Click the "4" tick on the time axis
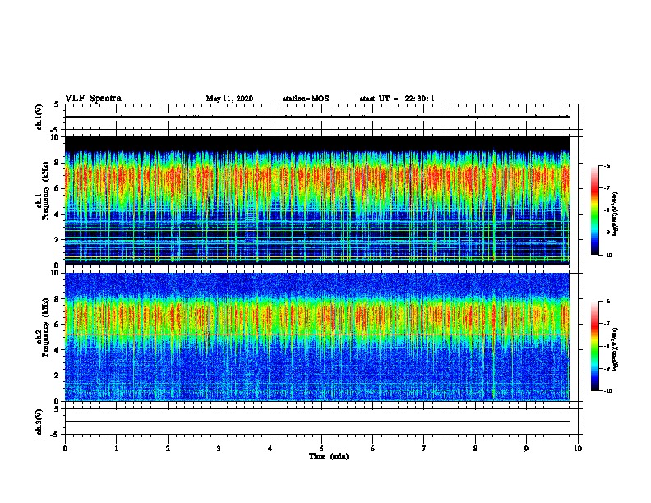This screenshot has height=503, width=651. [270, 449]
